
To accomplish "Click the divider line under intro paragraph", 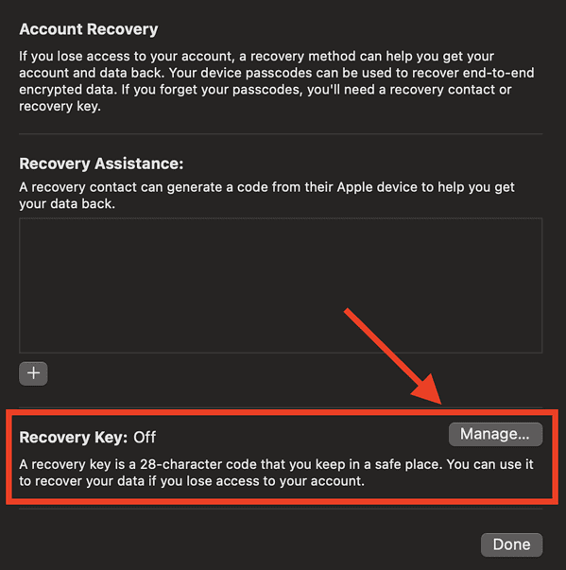I will (281, 134).
